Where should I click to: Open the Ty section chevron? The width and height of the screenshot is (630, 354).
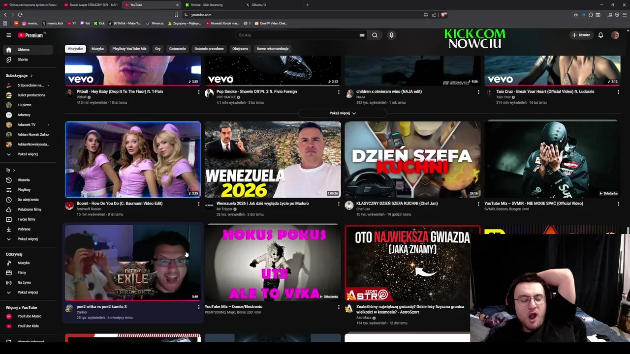(x=14, y=170)
